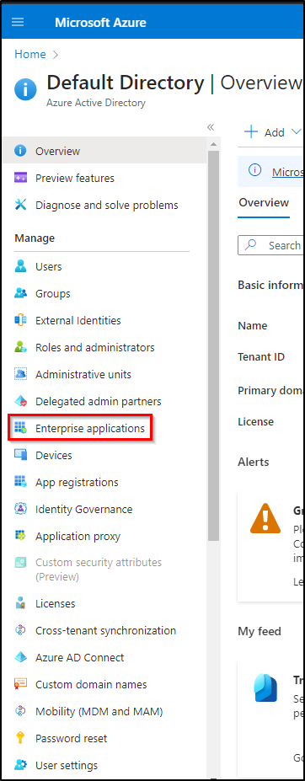Click the Alerts heading
This screenshot has height=781, width=305.
(253, 462)
